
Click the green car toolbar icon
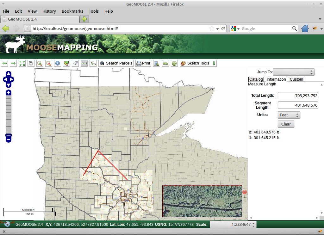click(x=165, y=63)
